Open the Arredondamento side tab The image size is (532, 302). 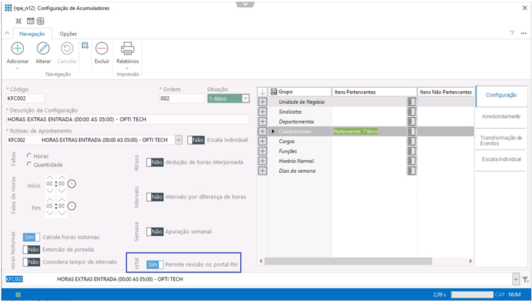(501, 116)
